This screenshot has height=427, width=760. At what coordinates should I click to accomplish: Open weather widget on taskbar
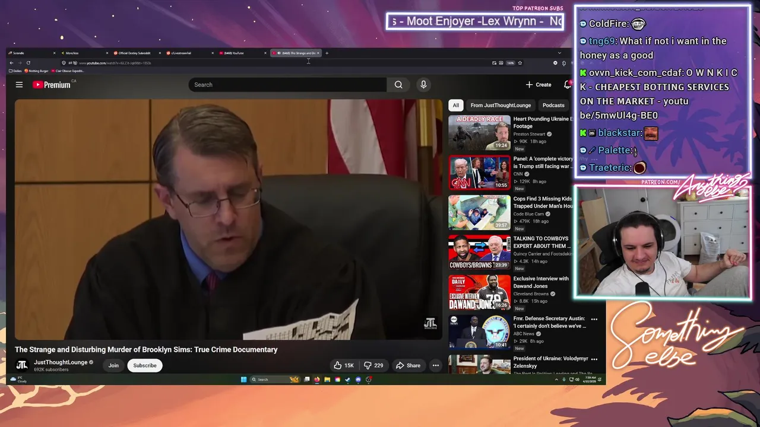18,380
